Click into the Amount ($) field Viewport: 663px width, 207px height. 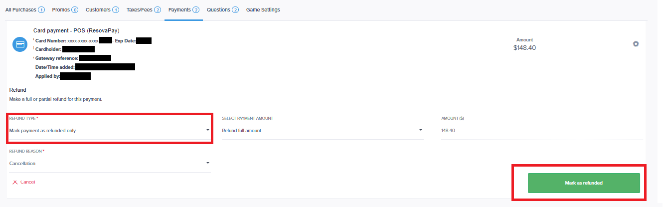[538, 131]
